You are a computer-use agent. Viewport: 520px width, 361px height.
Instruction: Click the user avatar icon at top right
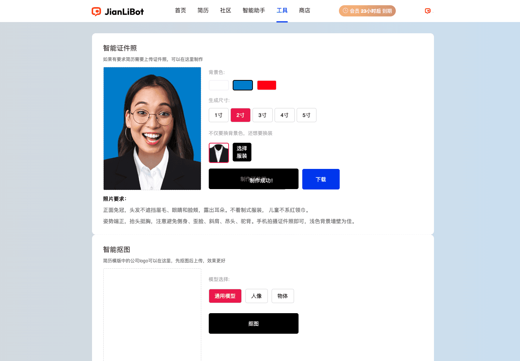(x=428, y=11)
